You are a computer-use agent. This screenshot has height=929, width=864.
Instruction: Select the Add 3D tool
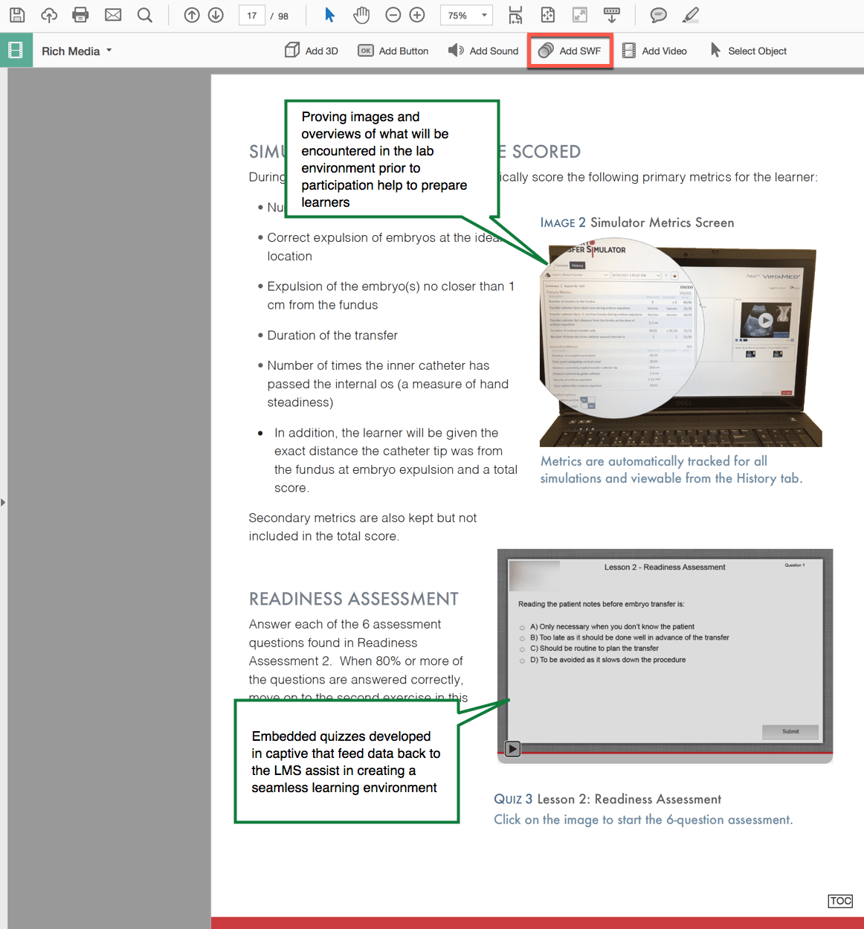[x=311, y=50]
